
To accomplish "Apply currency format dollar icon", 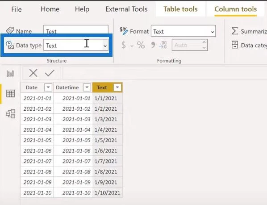I will 124,45.
